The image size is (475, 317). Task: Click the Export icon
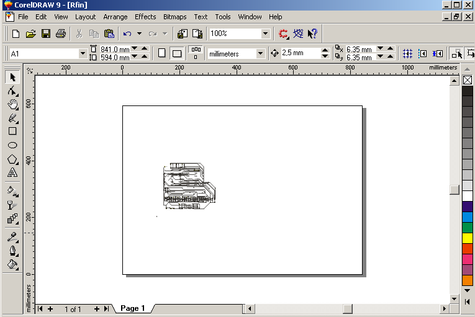(x=197, y=33)
